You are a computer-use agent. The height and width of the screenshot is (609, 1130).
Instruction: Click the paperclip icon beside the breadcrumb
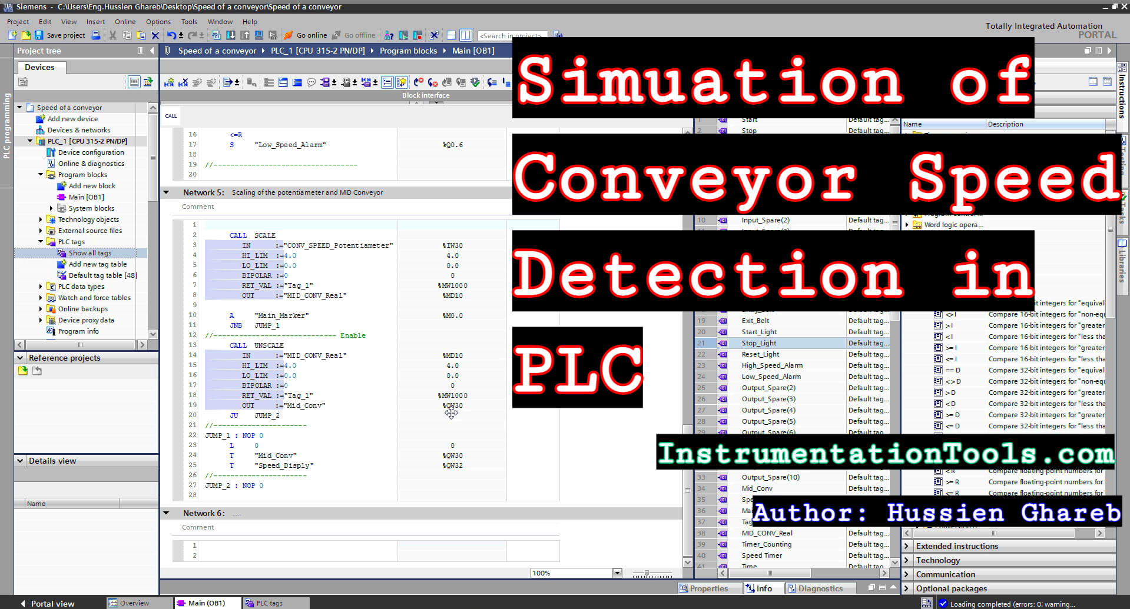(167, 51)
